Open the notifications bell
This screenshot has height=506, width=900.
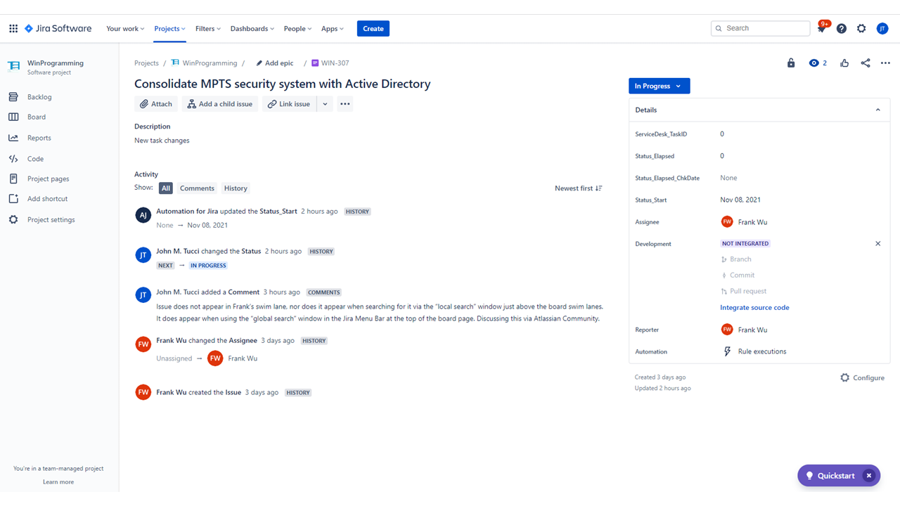tap(821, 29)
